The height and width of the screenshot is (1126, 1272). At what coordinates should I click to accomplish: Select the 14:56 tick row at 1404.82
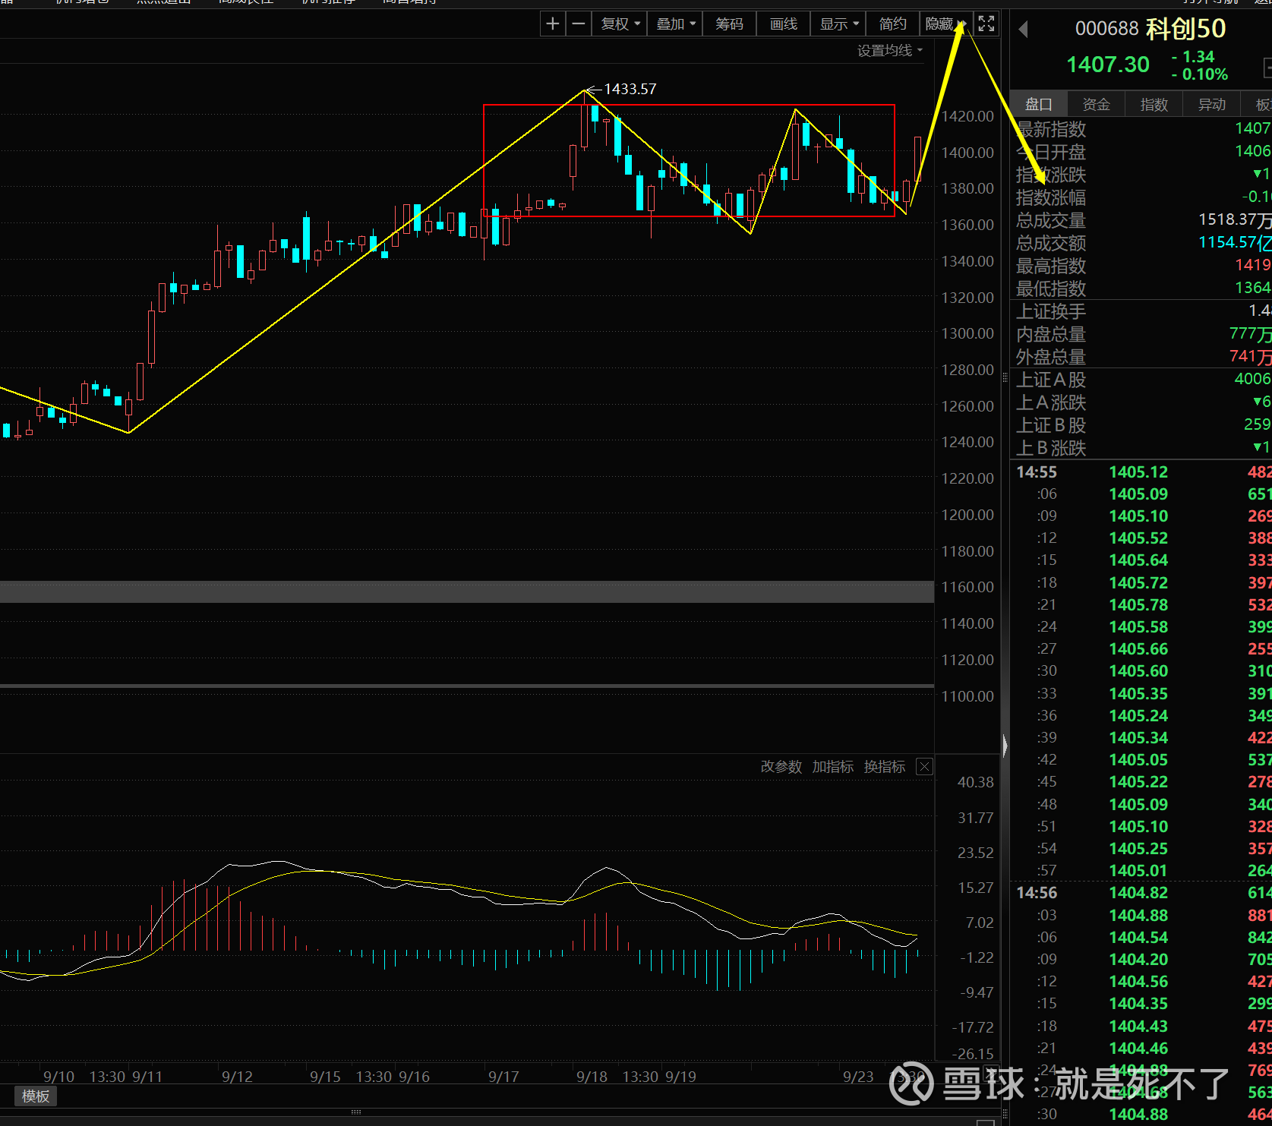[x=1141, y=893]
